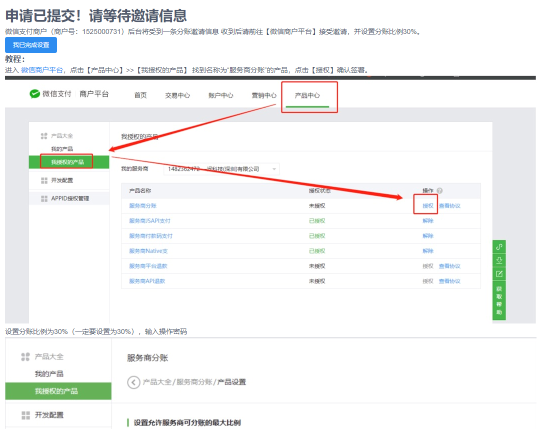Click the 授权状态 column header
The image size is (541, 429).
[320, 190]
